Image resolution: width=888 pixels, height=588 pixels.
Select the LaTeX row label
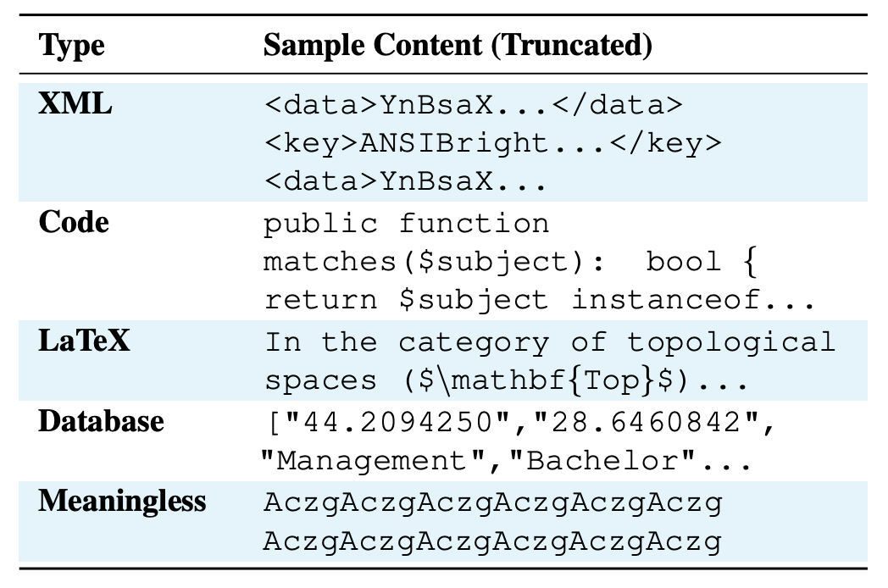pyautogui.click(x=84, y=341)
